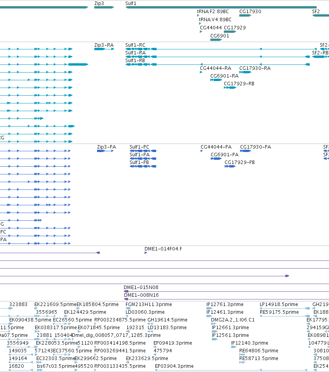Open the Zip3-RA transcript
This screenshot has width=329, height=372.
coord(104,49)
